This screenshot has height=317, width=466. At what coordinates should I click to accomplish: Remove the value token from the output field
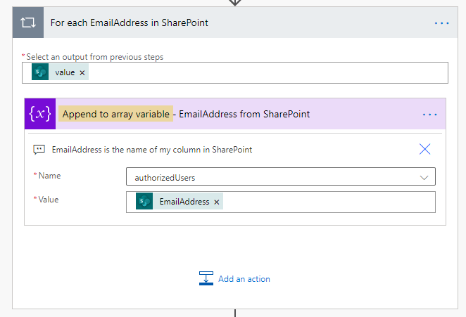tap(82, 72)
